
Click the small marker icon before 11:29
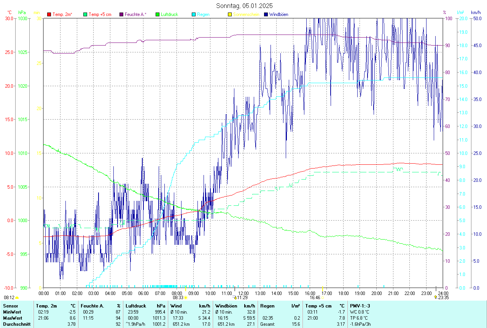pyautogui.click(x=235, y=298)
